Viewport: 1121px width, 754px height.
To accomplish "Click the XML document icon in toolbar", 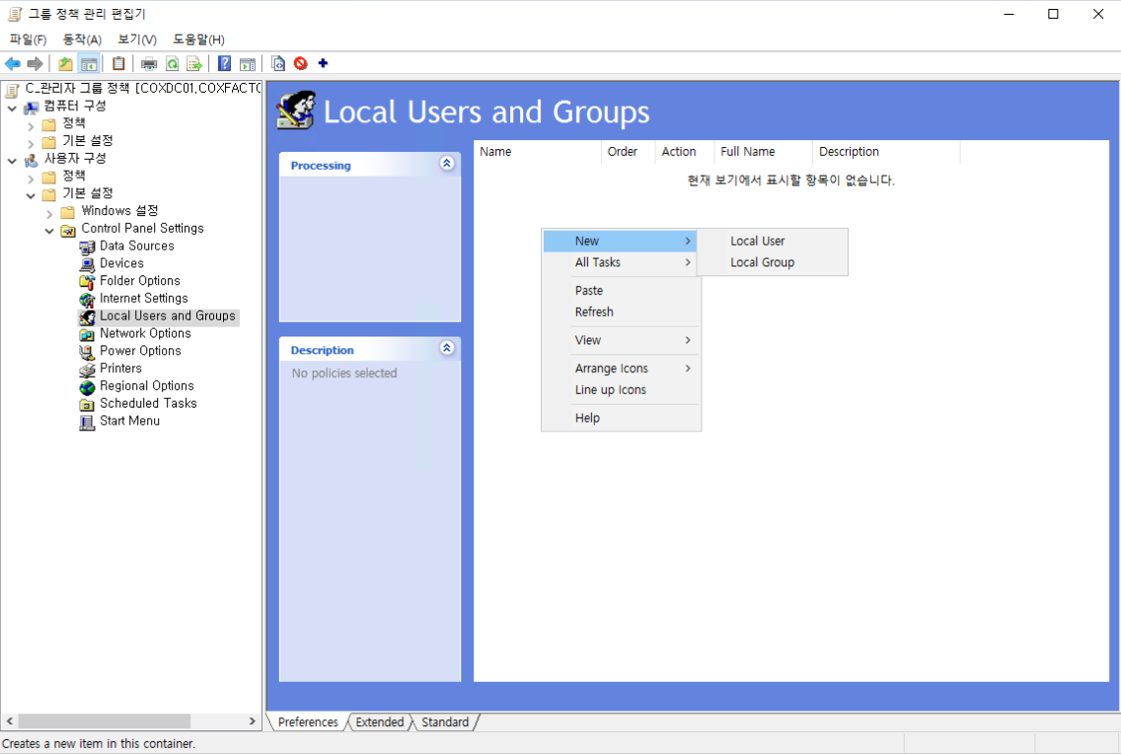I will coord(278,63).
